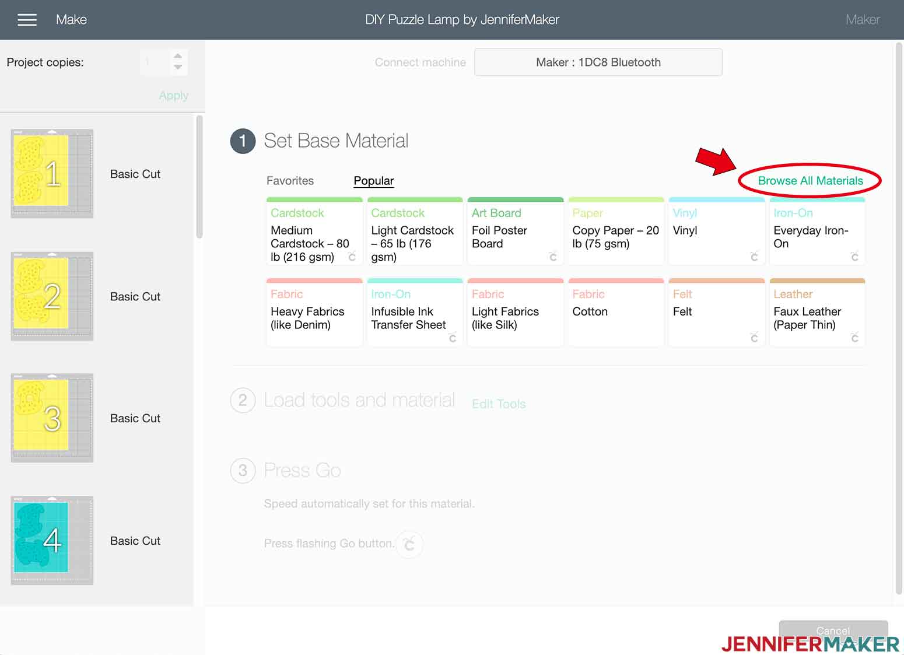
Task: Click Cricut icon on Infusible Ink card
Action: click(x=453, y=338)
